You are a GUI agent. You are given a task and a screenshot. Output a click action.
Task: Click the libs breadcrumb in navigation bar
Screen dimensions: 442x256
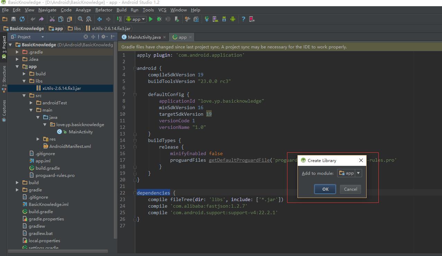[x=74, y=28]
